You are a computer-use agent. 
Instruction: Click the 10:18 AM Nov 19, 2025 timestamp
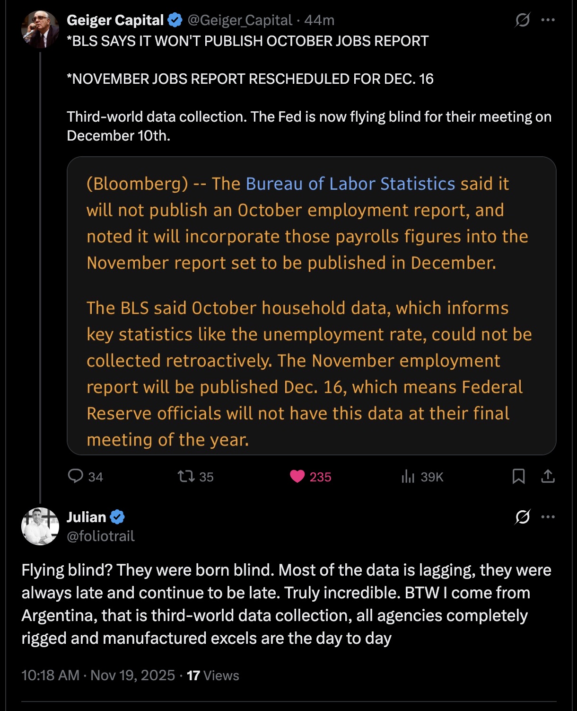98,675
